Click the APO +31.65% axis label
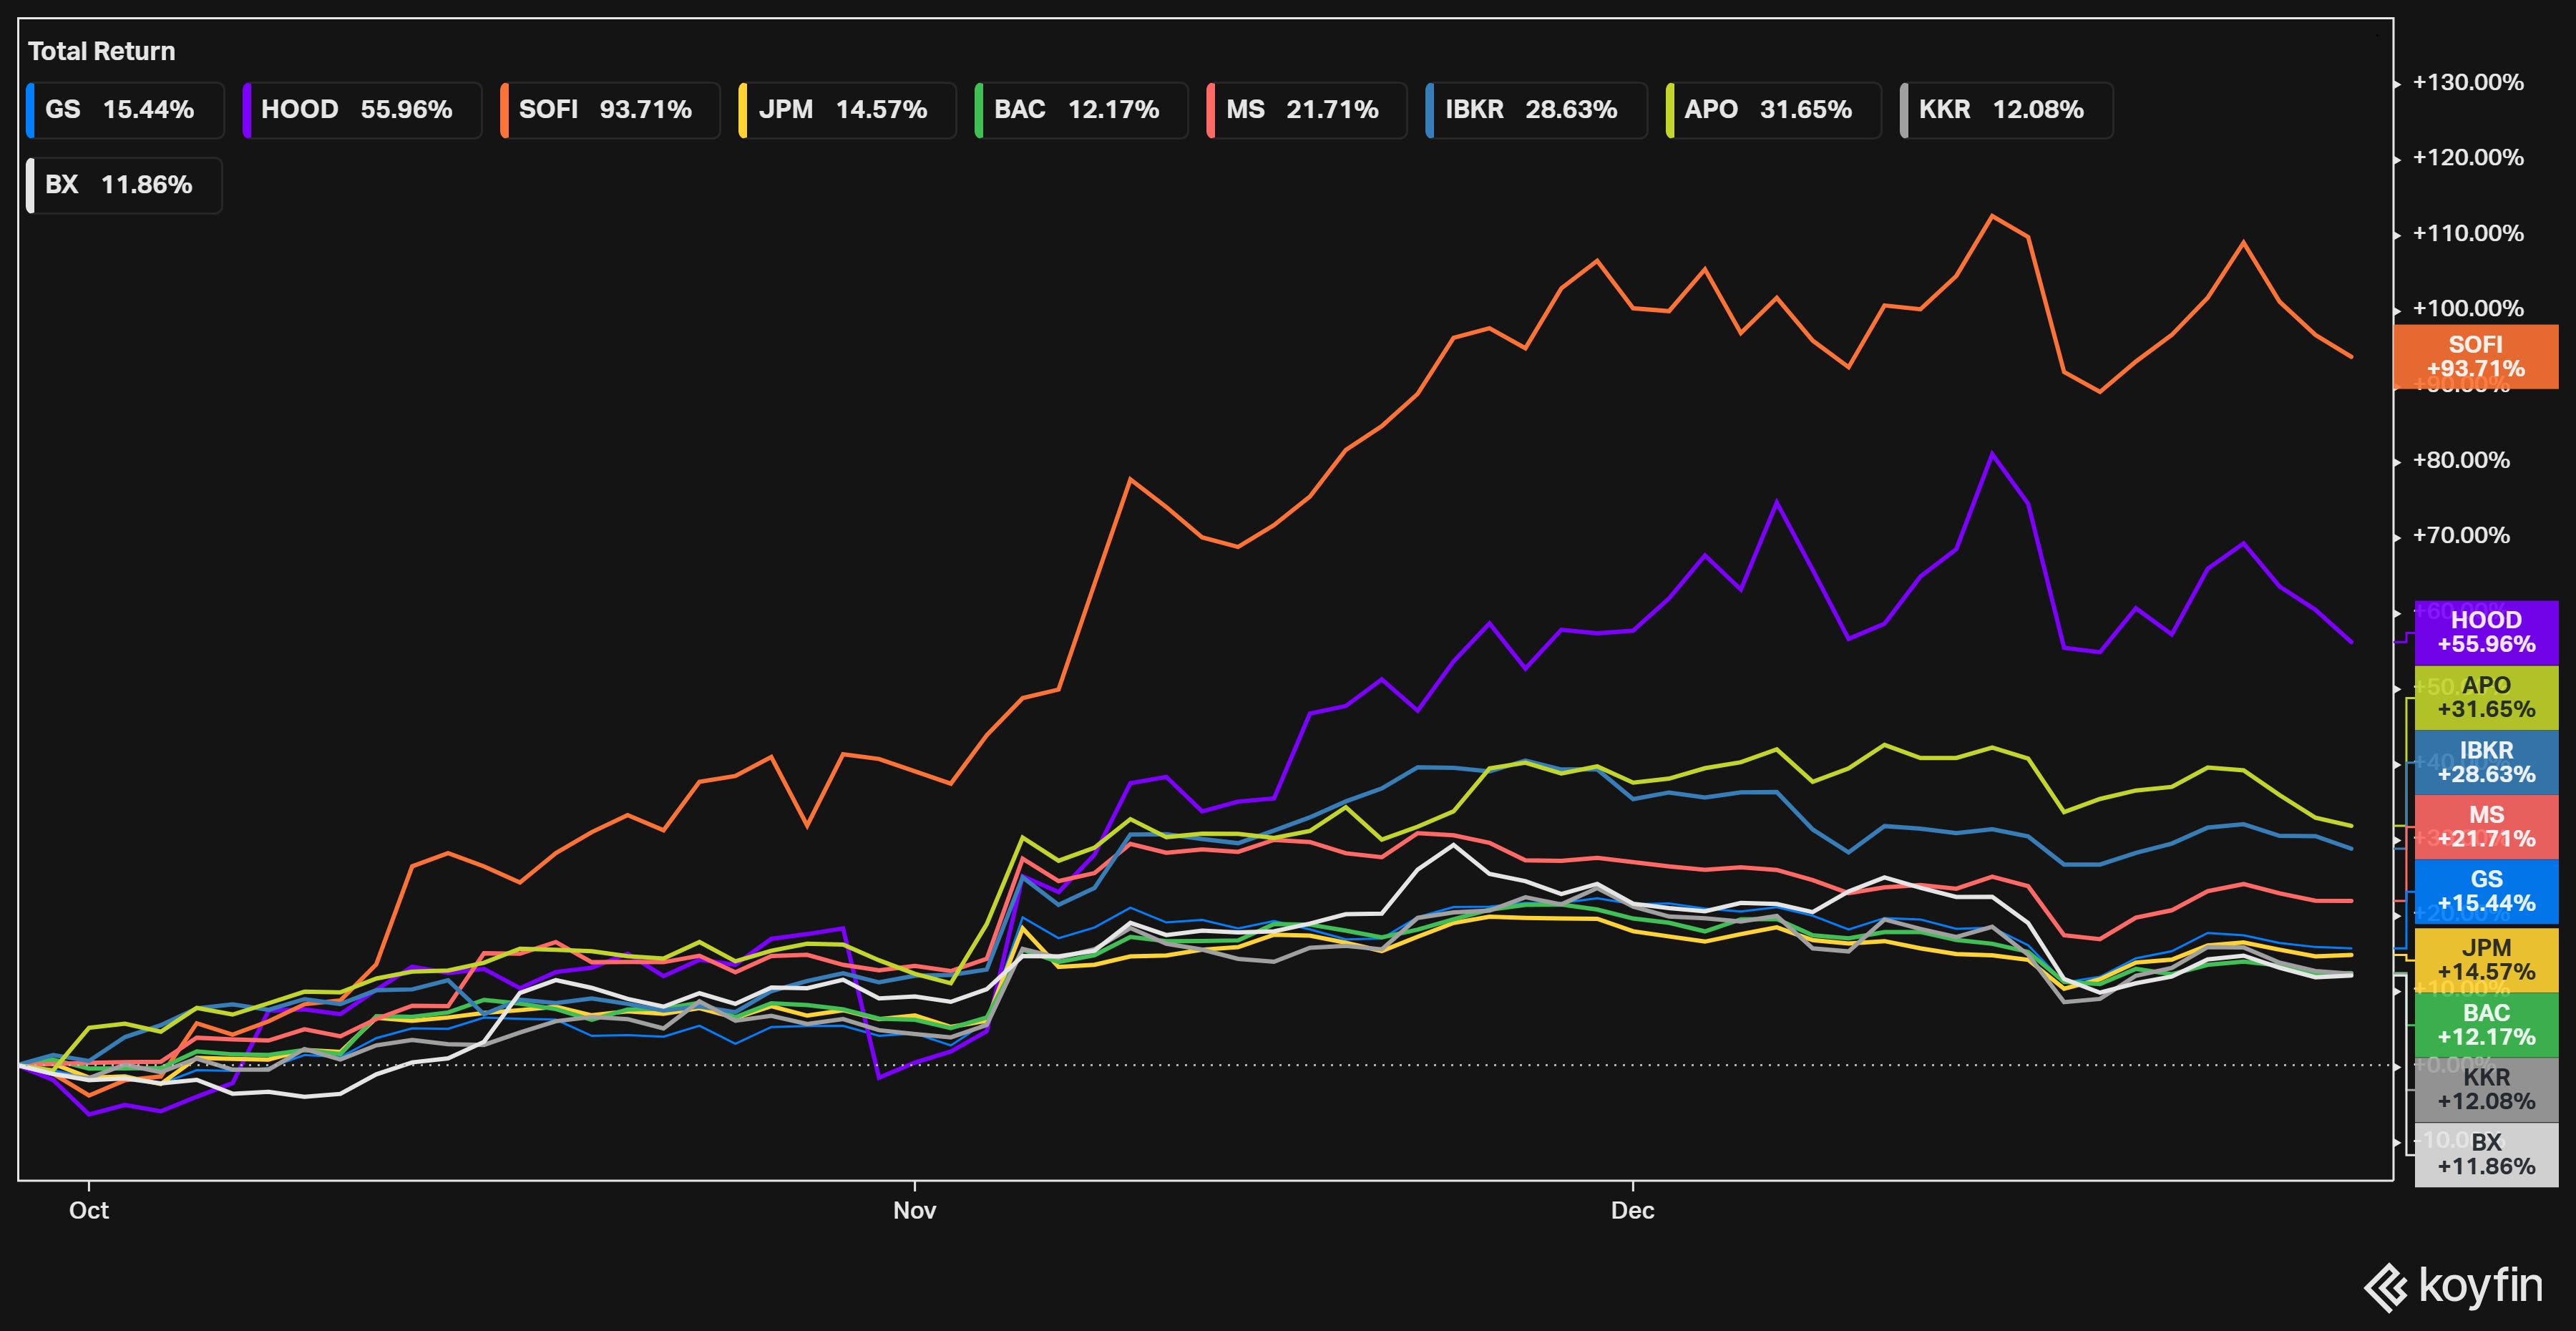This screenshot has width=2576, height=1331. (x=2485, y=697)
